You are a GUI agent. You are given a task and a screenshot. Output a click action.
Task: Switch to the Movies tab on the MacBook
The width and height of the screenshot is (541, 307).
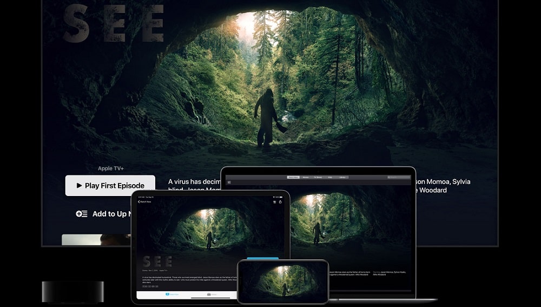pyautogui.click(x=306, y=177)
